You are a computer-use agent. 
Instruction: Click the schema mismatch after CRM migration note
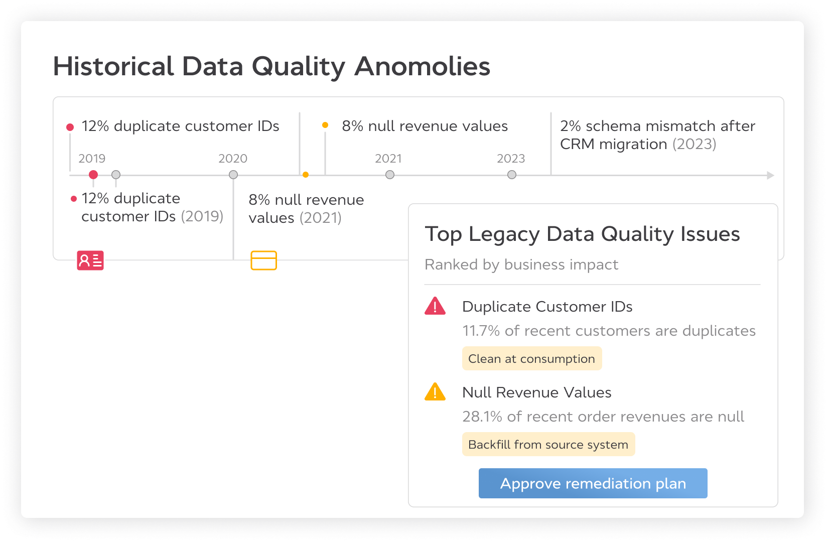(x=657, y=135)
